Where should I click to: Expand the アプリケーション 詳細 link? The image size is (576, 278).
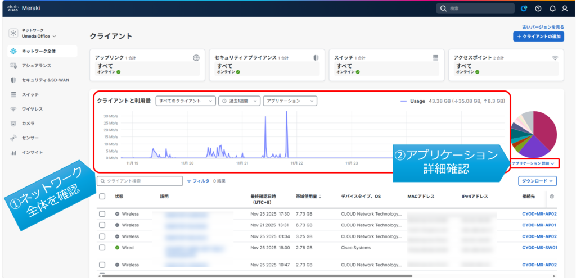click(x=533, y=163)
